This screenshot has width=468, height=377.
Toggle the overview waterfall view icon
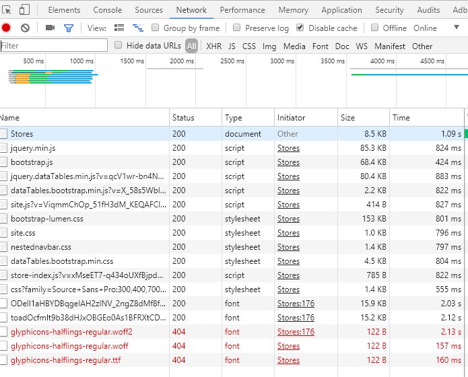(x=138, y=28)
